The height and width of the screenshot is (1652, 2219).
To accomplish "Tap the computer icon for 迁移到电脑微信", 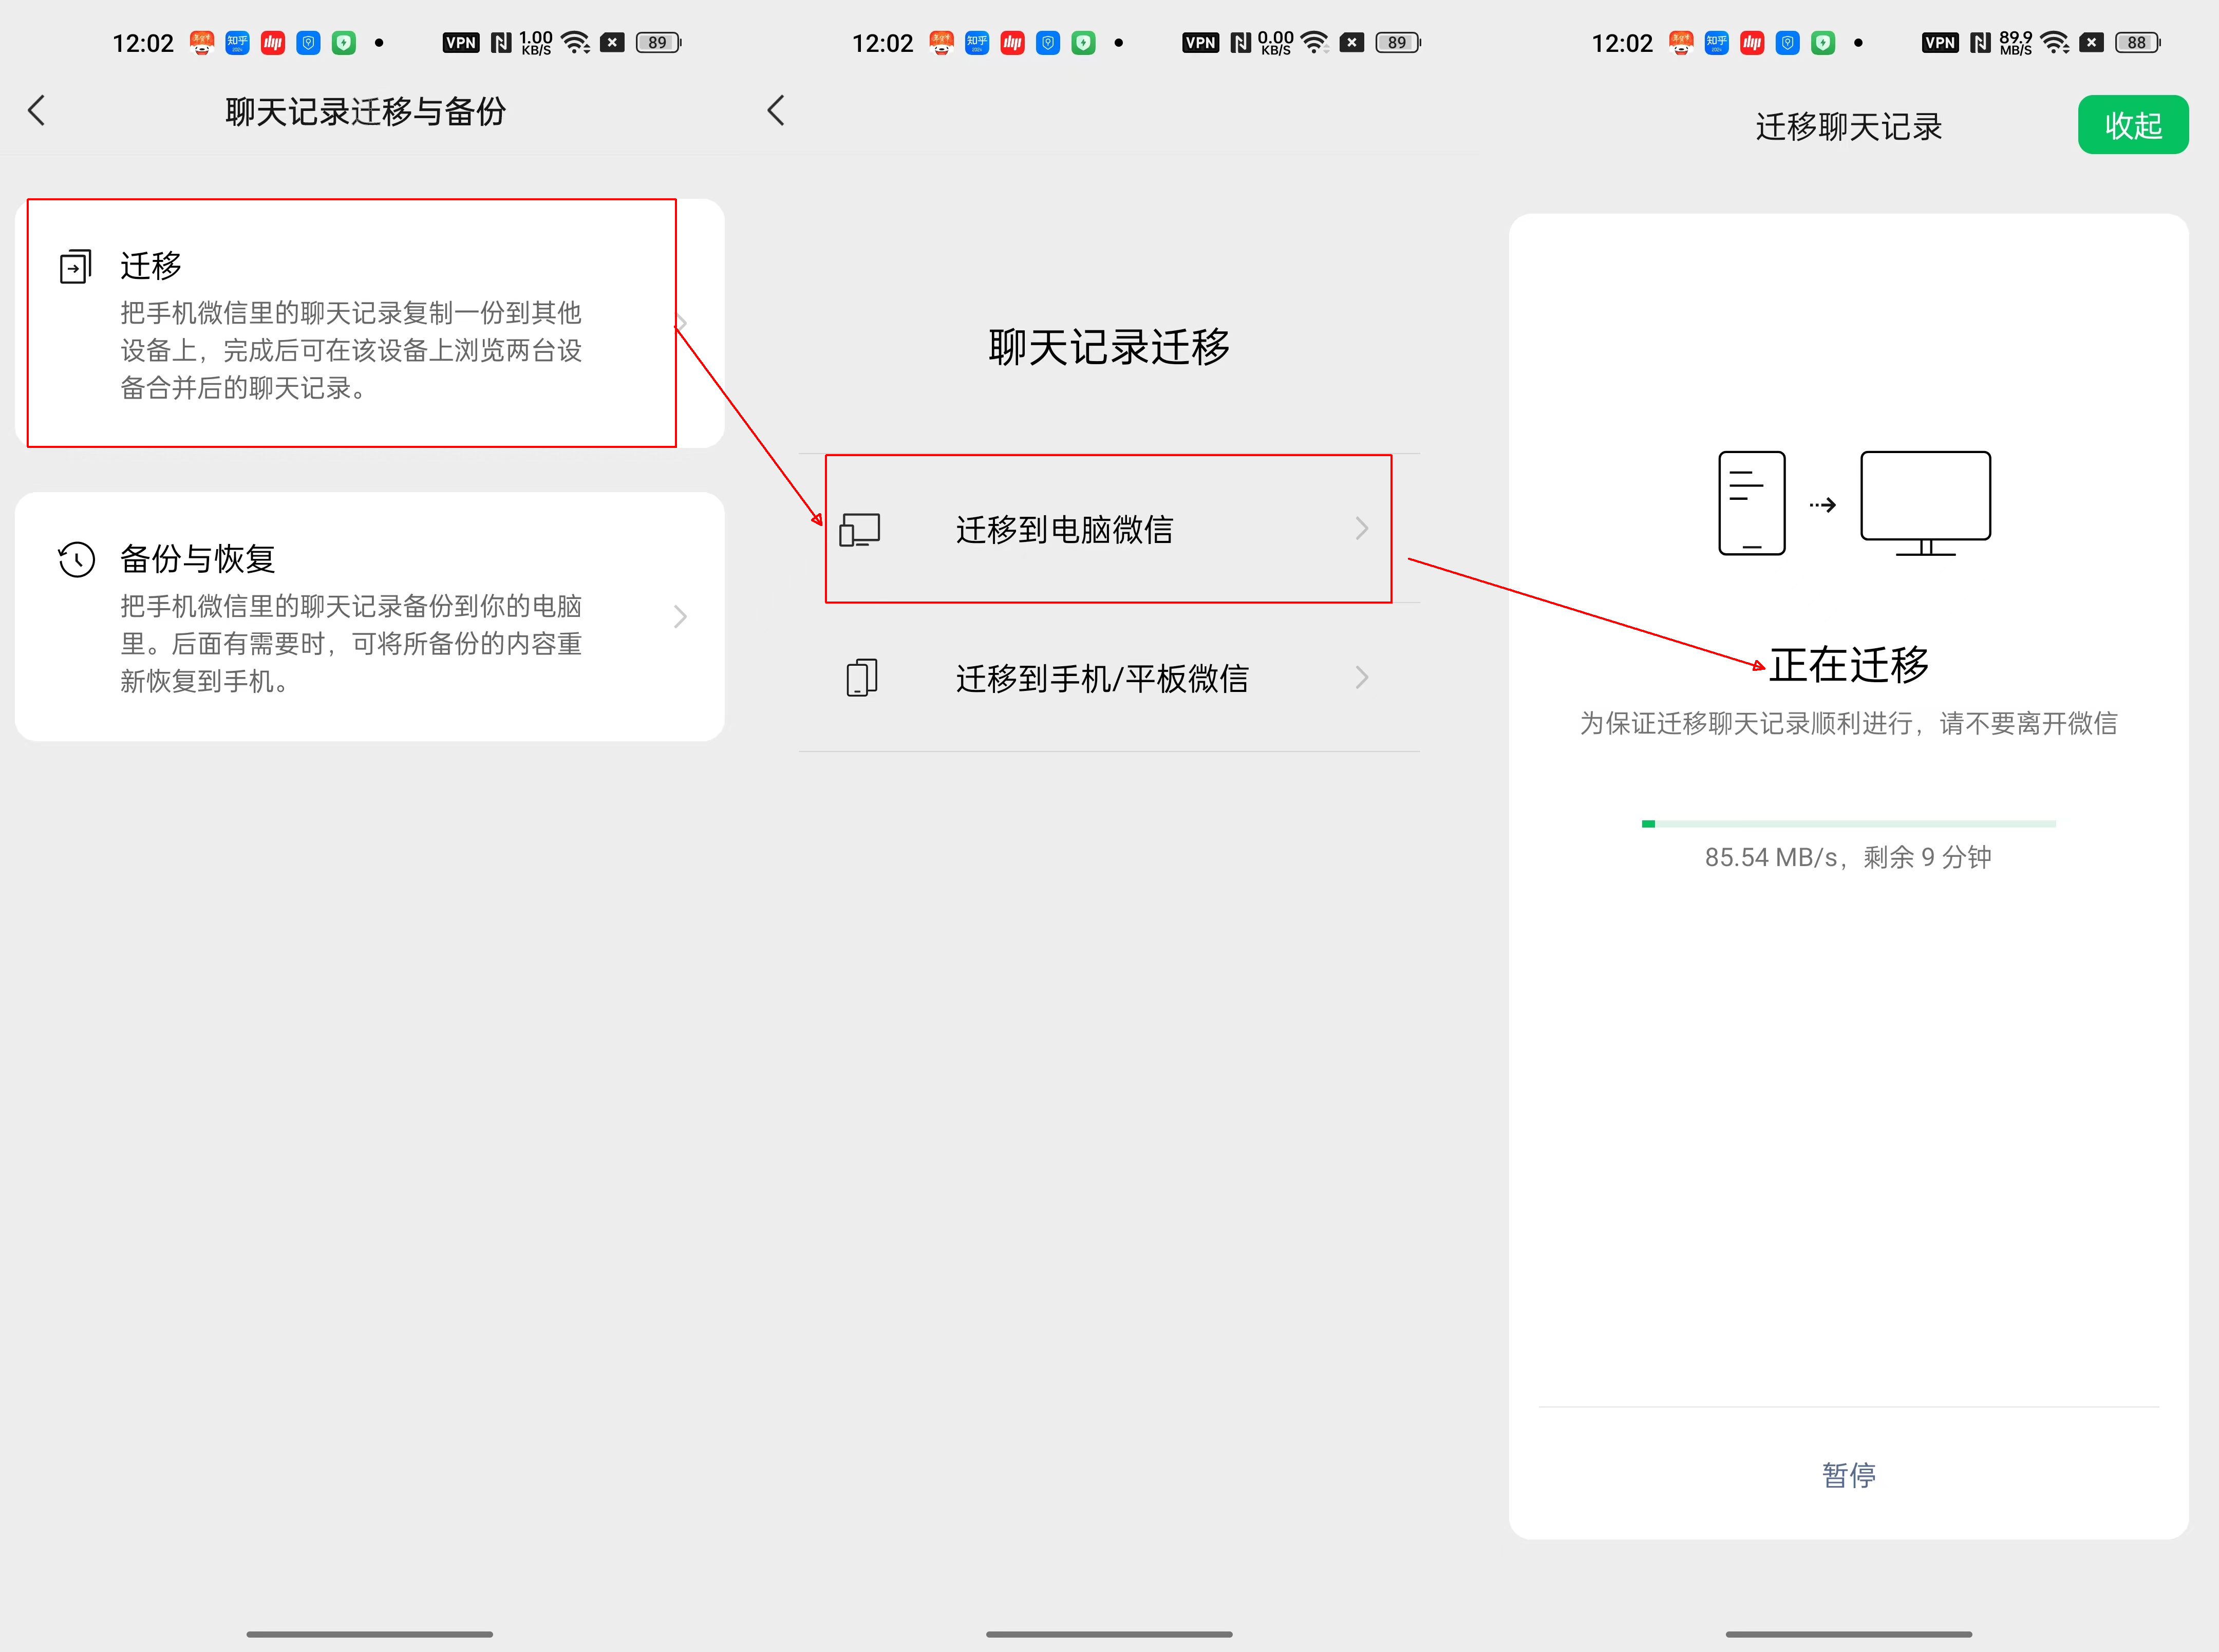I will pos(860,529).
